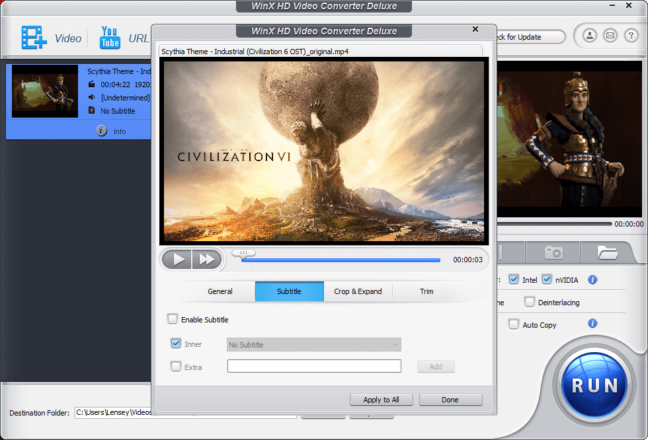
Task: Click the Civilization VI video preview
Action: pyautogui.click(x=324, y=151)
